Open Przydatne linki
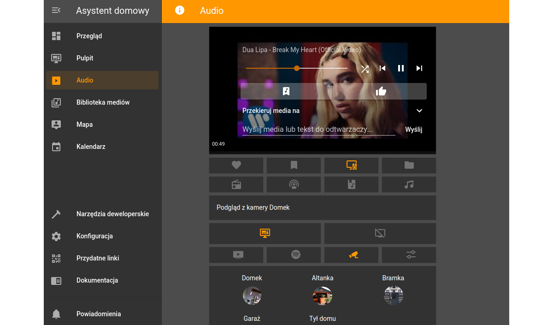The width and height of the screenshot is (553, 325). tap(102, 258)
